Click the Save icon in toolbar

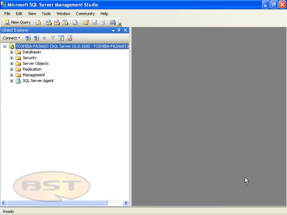[94, 22]
